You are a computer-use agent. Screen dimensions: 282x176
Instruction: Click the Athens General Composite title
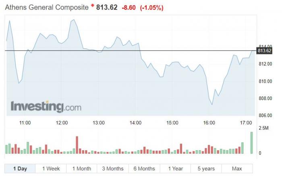(x=46, y=8)
